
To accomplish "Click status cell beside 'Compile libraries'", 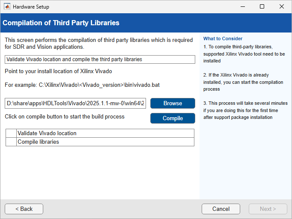I will tap(11, 142).
